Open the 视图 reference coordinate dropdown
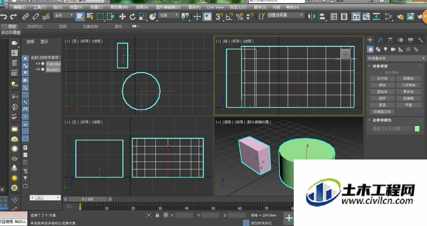The height and width of the screenshot is (226, 427). tap(169, 15)
